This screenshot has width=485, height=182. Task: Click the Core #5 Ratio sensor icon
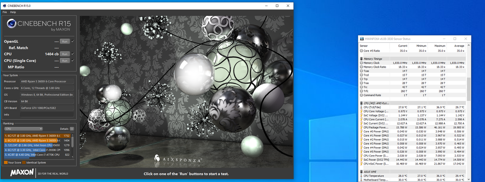click(x=361, y=51)
